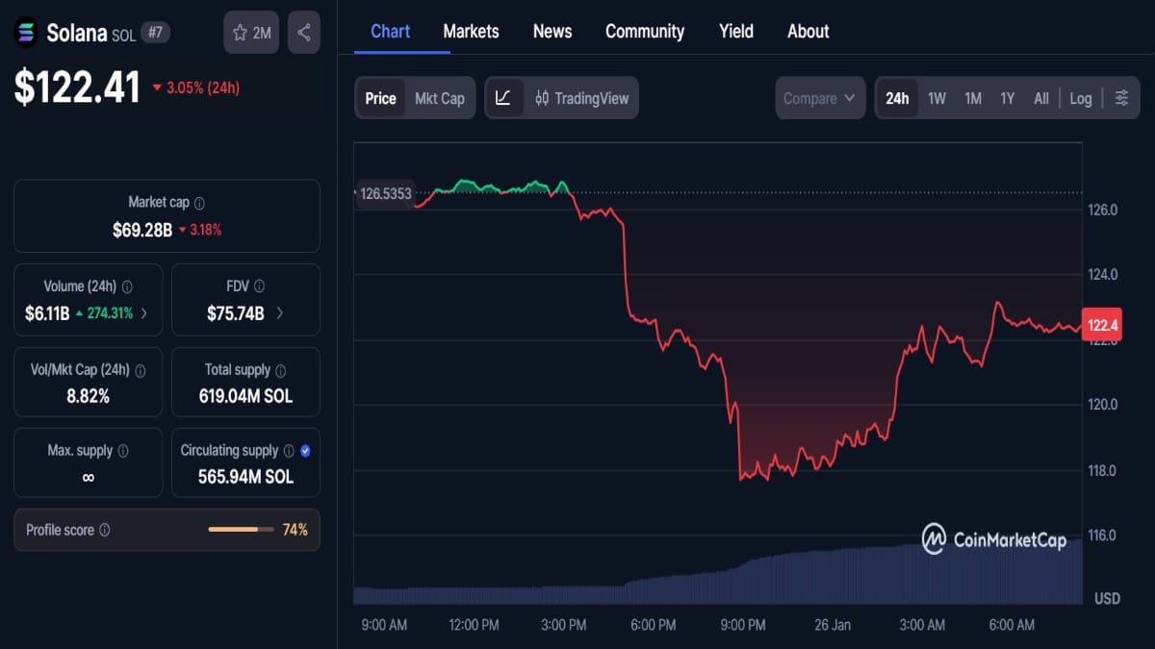The height and width of the screenshot is (649, 1155).
Task: Click verified checkmark badge on Circulating supply
Action: pos(305,451)
